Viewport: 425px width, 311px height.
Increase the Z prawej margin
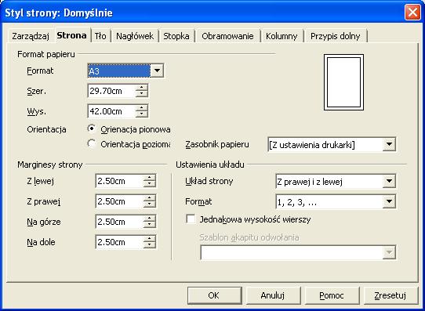coord(149,198)
